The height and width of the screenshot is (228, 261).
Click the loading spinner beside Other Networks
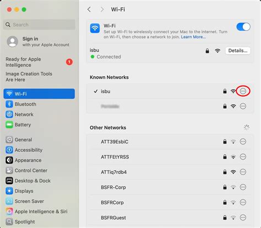point(247,128)
